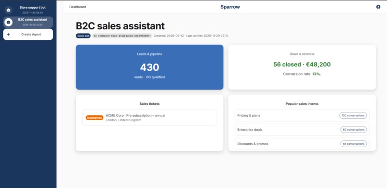The image size is (387, 188).
Task: Click the Created and Last active date text
Action: click(x=191, y=36)
